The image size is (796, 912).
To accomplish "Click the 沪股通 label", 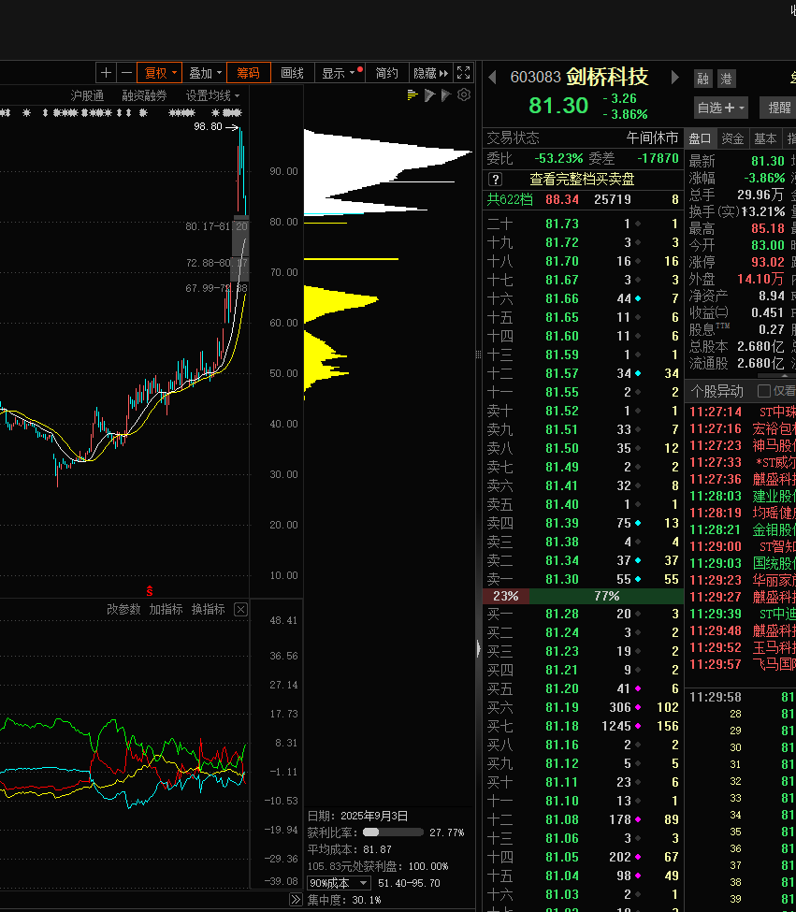I will point(87,95).
